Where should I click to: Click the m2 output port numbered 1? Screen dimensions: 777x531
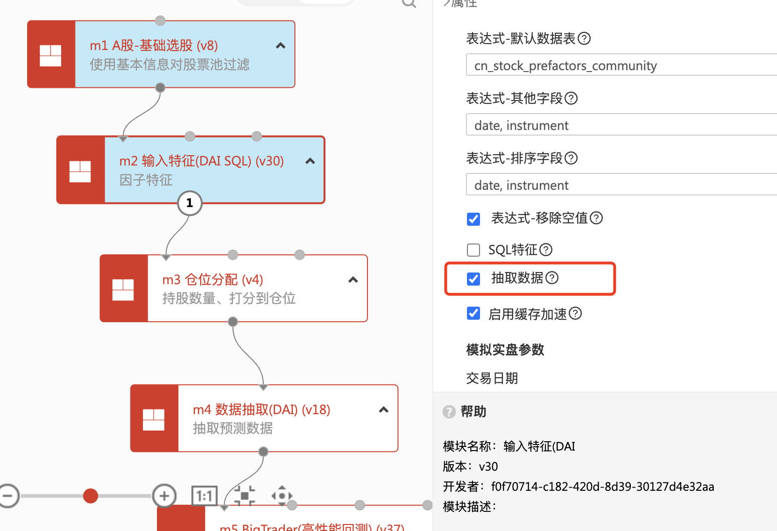click(190, 203)
